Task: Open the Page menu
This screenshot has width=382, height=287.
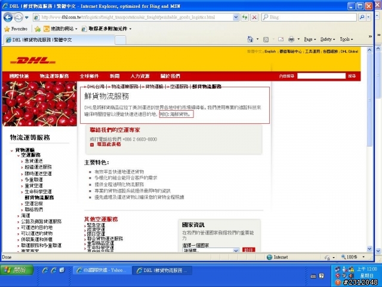Action: 310,39
